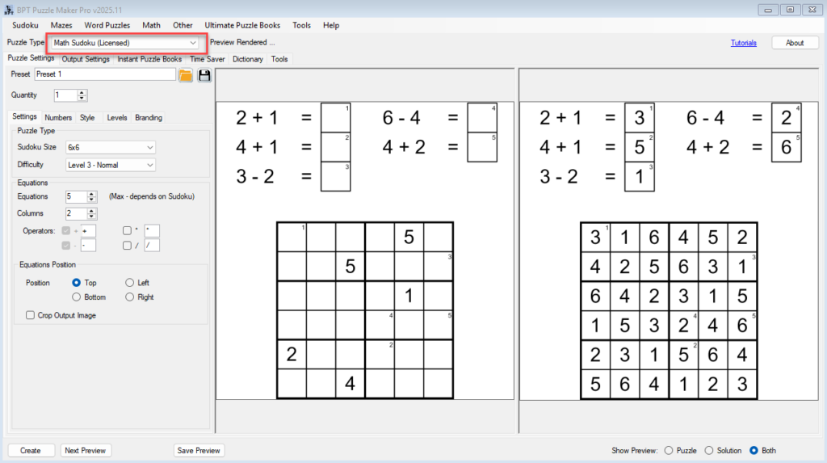This screenshot has height=463, width=827.
Task: Open the Puzzle Type dropdown
Action: tap(125, 43)
